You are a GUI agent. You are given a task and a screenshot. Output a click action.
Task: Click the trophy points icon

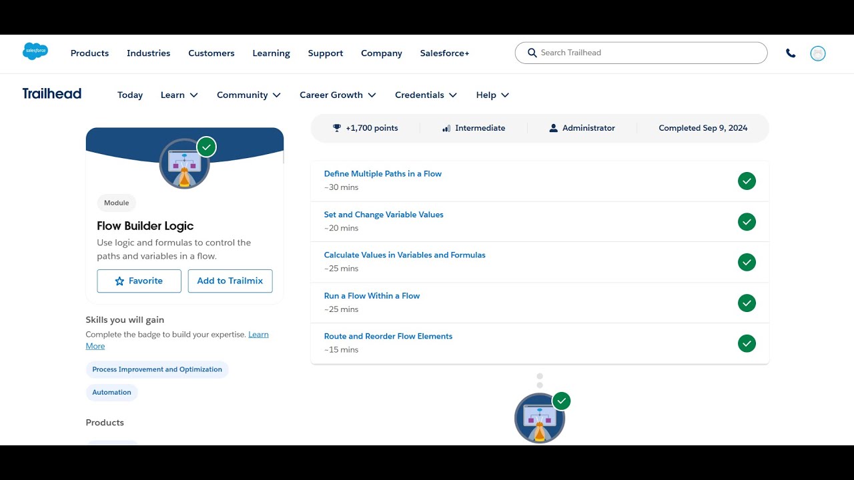[x=337, y=128]
